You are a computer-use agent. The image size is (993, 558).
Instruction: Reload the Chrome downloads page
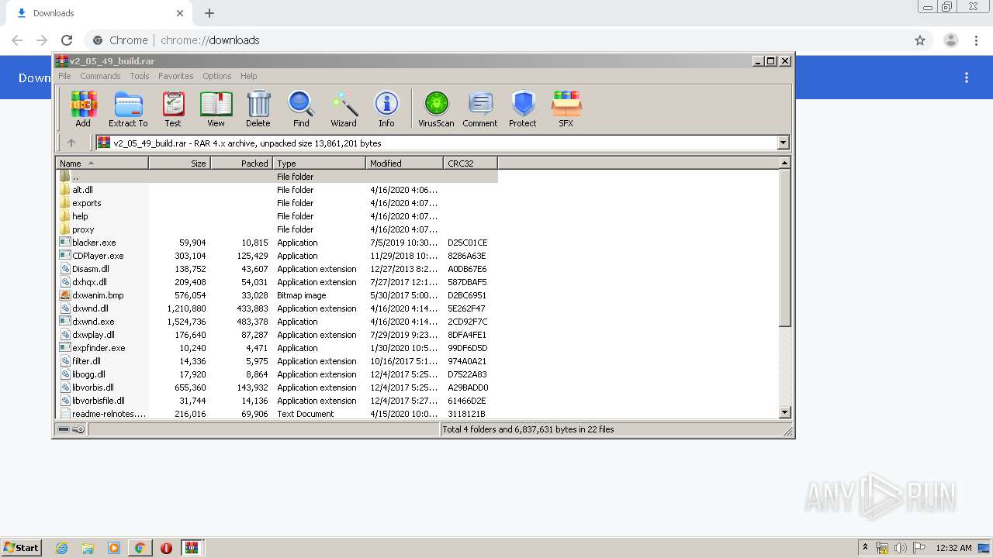(67, 40)
